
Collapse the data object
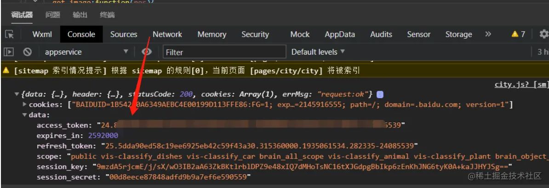(24, 115)
